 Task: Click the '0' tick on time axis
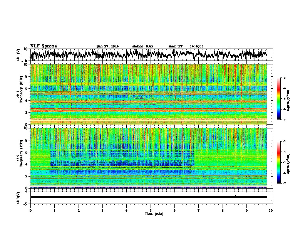pos(30,211)
